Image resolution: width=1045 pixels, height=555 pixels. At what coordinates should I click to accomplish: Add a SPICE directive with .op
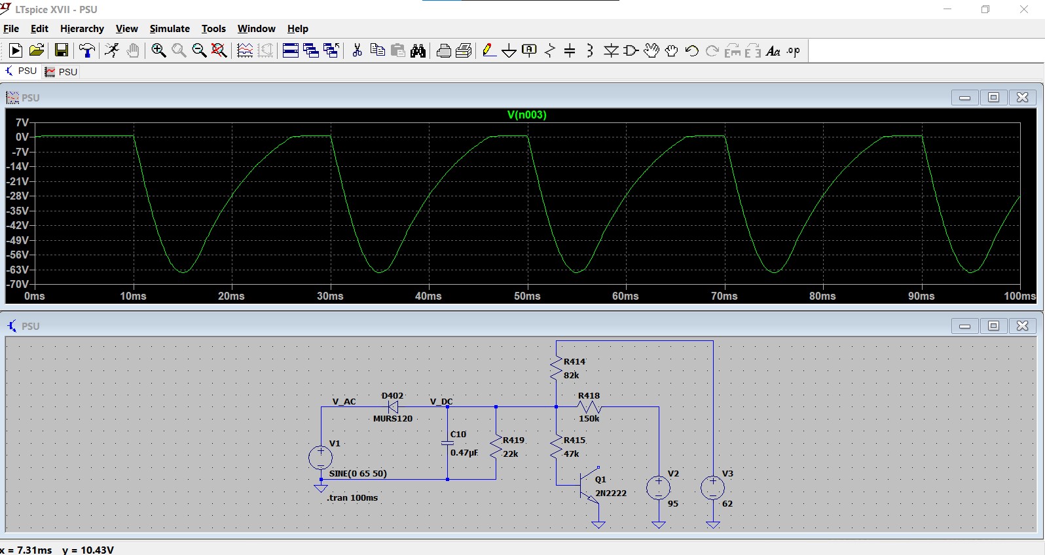pyautogui.click(x=794, y=50)
